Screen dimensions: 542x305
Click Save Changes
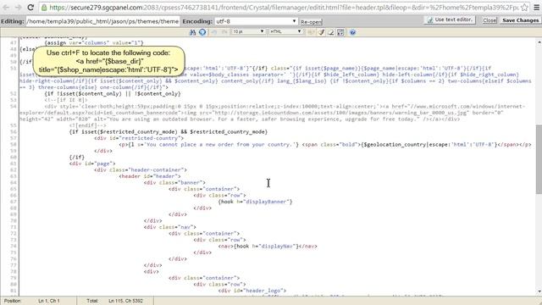pos(520,20)
